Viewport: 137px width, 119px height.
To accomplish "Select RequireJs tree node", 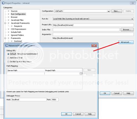I will click(18, 26).
